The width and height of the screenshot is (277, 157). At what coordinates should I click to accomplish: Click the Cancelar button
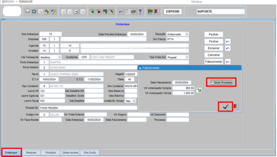[214, 55]
